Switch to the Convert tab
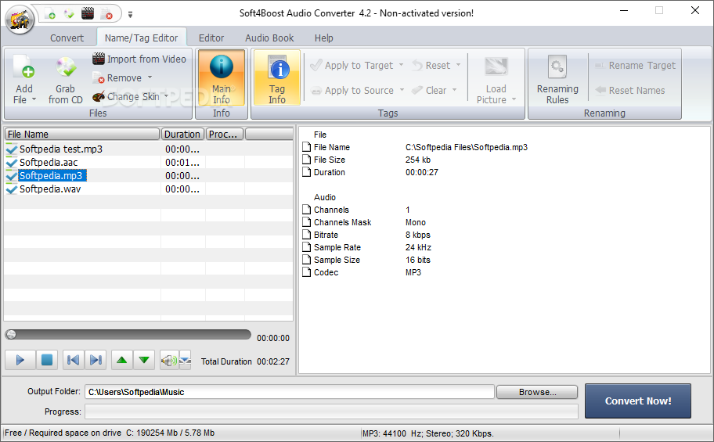 pyautogui.click(x=67, y=38)
